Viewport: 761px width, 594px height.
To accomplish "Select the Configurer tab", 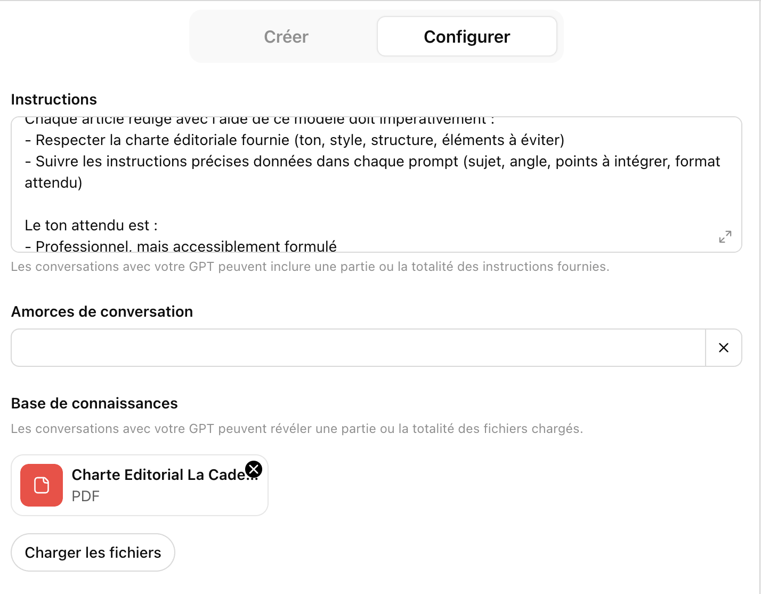I will click(466, 36).
